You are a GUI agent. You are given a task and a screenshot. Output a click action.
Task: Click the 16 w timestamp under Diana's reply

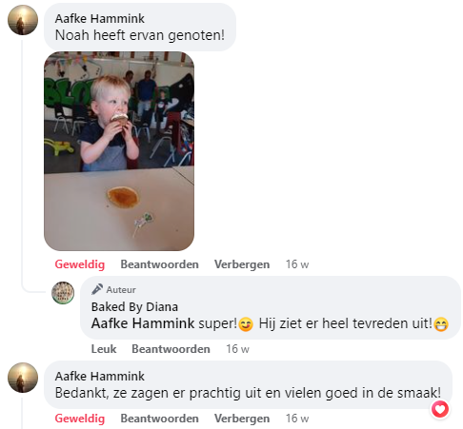pos(237,349)
